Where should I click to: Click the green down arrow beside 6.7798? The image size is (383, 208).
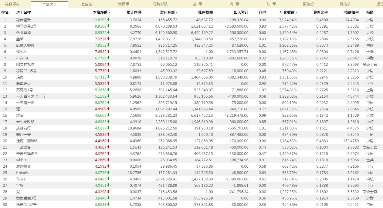pos(108,58)
